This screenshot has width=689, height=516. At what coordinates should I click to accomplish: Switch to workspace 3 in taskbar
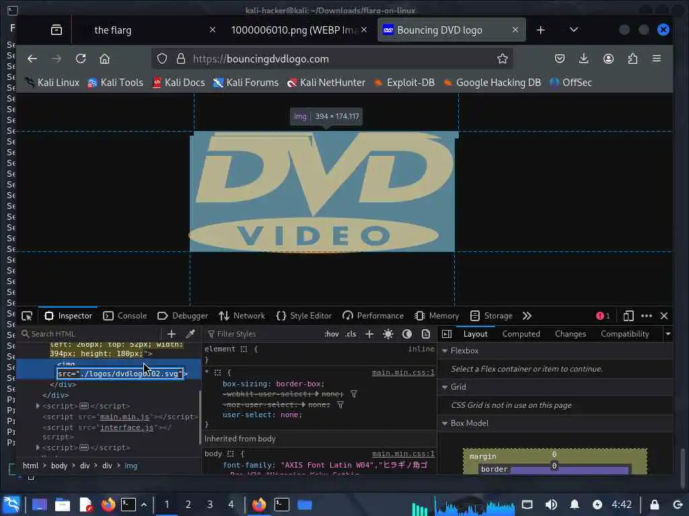pyautogui.click(x=210, y=505)
